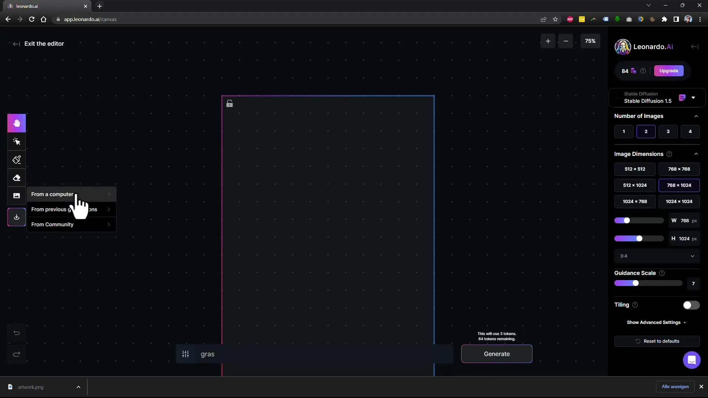Select 768x1024 image dimension preset

pyautogui.click(x=679, y=185)
